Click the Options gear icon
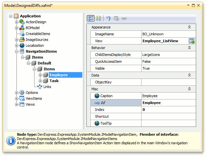 pyautogui.click(x=22, y=93)
